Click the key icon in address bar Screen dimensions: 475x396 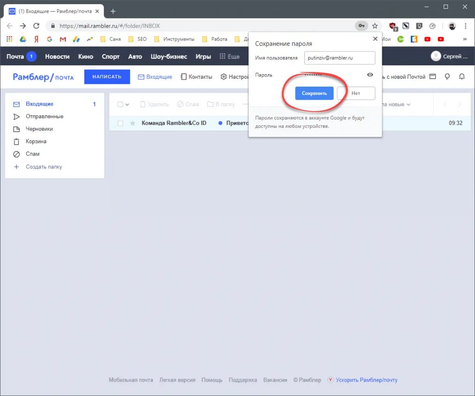coord(361,26)
